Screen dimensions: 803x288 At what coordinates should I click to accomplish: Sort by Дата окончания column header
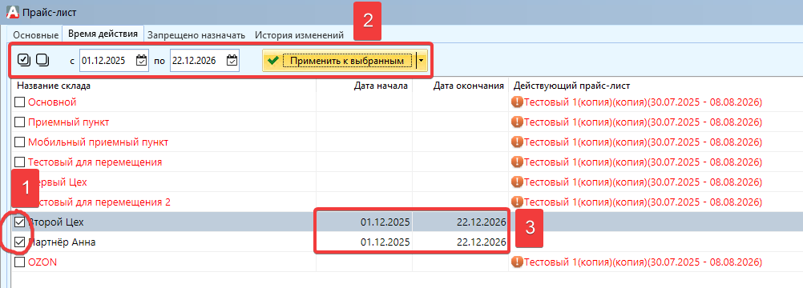(x=460, y=86)
